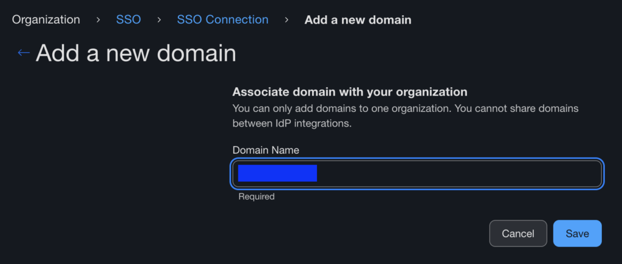Click the large Add a new domain page heading
The height and width of the screenshot is (264, 622).
point(135,53)
